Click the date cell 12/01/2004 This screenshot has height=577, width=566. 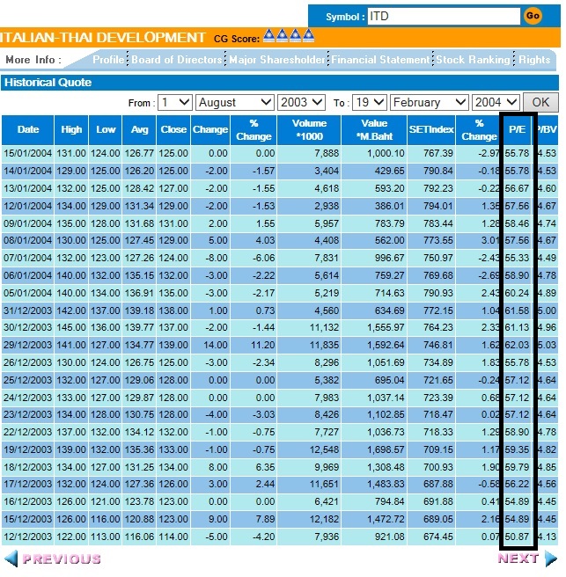27,206
